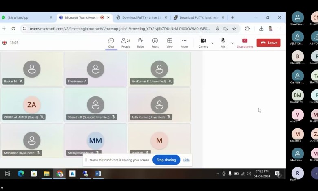The height and width of the screenshot is (191, 318).
Task: Open the network icon in system tray
Action: 243,174
